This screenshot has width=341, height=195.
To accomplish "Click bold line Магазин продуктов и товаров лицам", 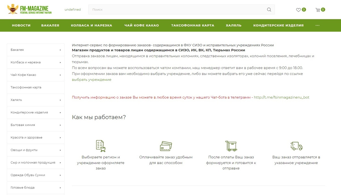I will tap(158, 50).
